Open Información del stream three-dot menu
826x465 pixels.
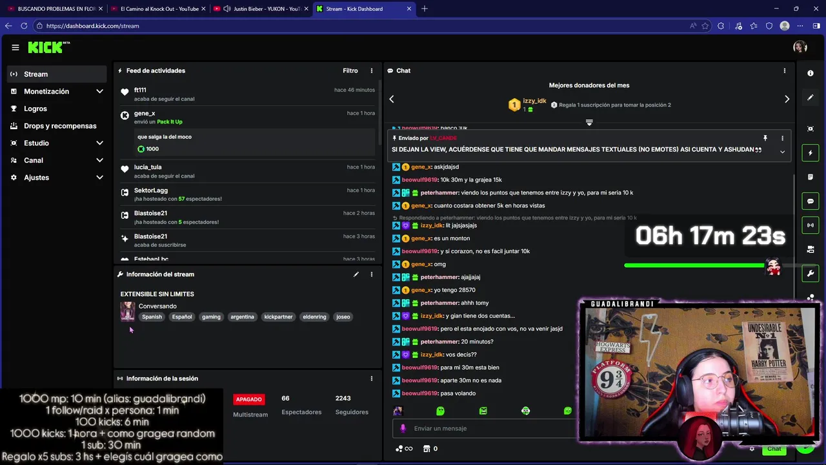pyautogui.click(x=371, y=274)
